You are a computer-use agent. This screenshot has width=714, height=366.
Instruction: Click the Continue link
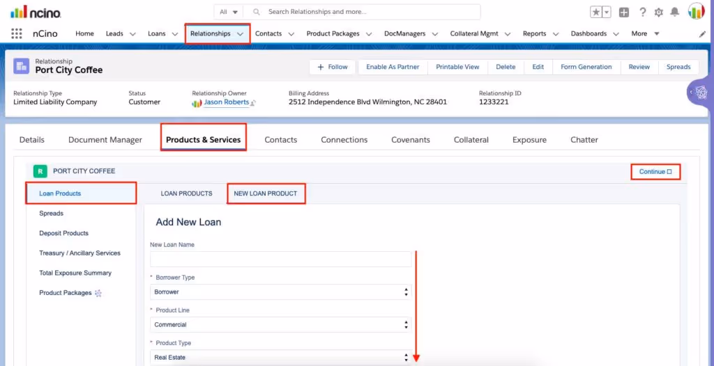coord(655,172)
